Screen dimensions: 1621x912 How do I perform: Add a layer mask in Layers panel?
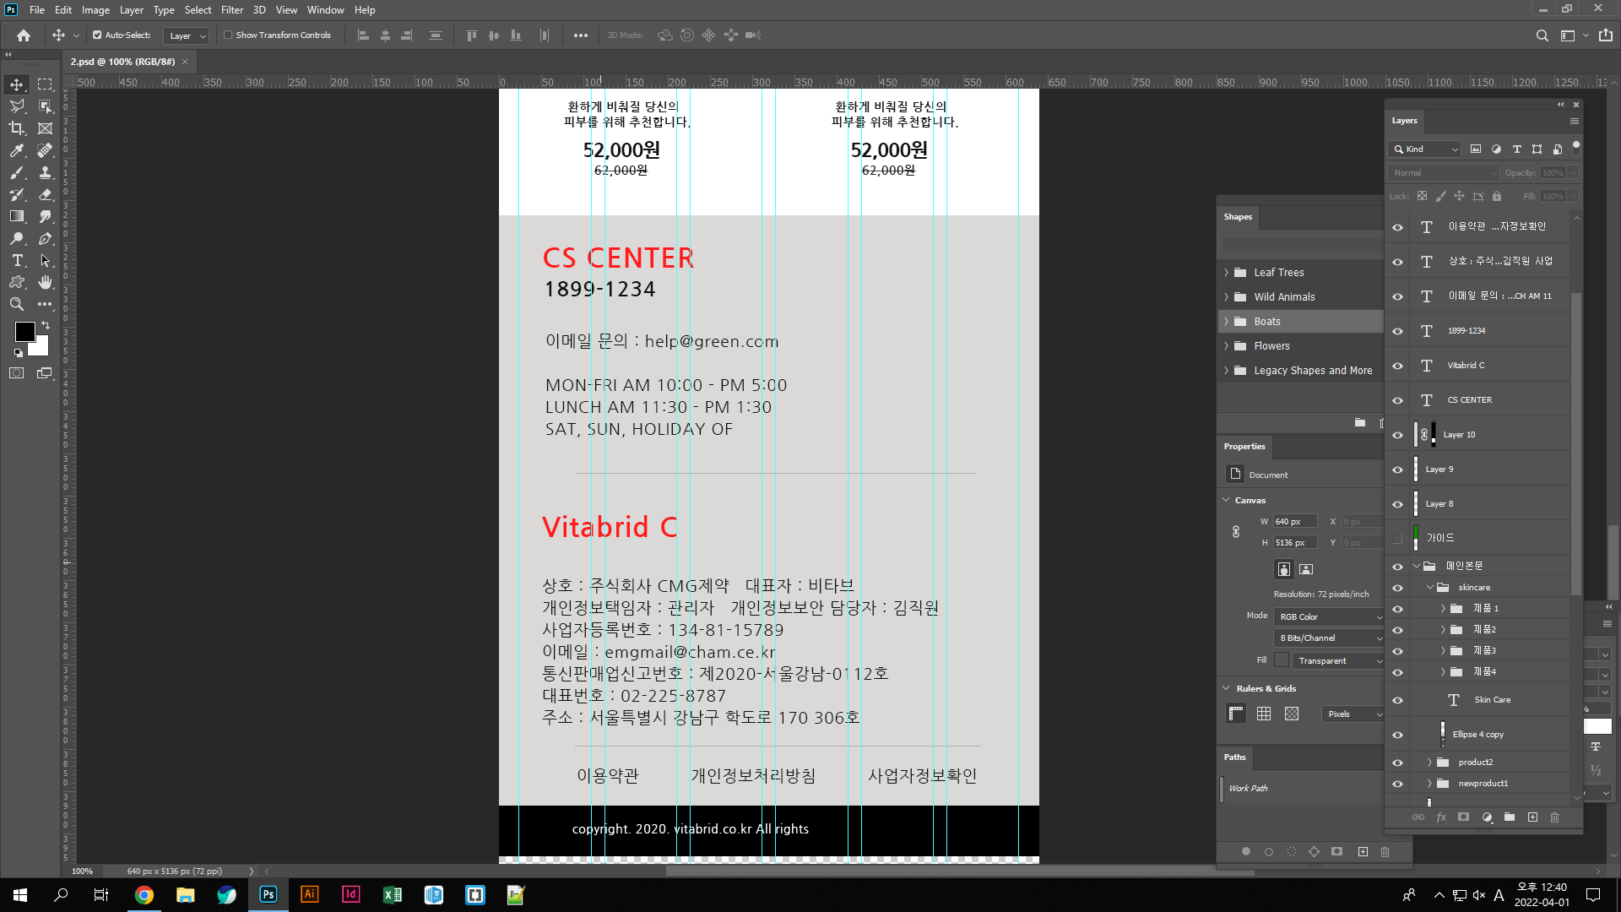point(1464,817)
